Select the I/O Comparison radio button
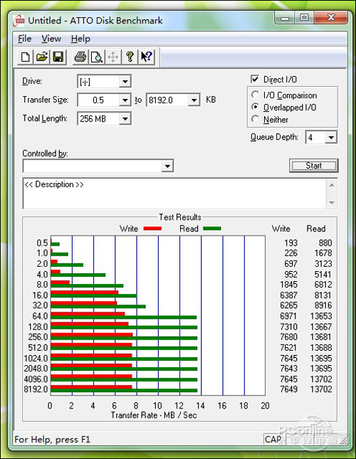The height and width of the screenshot is (459, 356). [x=255, y=95]
